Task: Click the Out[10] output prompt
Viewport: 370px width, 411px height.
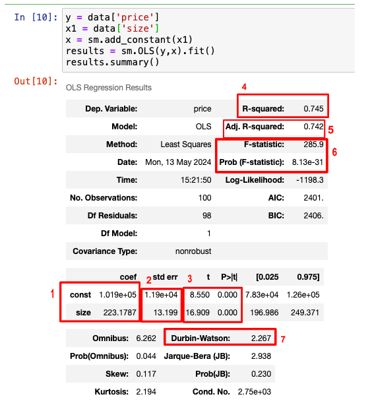Action: 36,81
